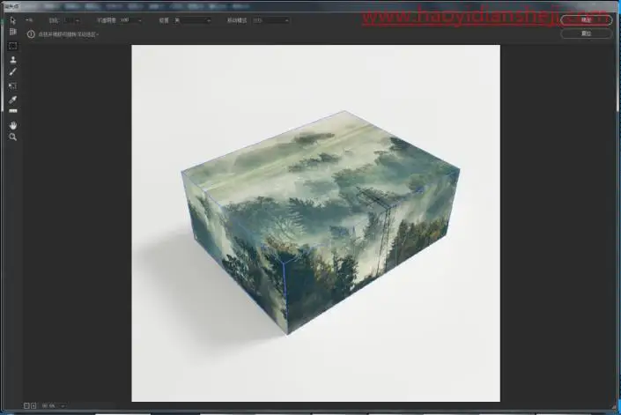Select the Measure ruler tool
This screenshot has height=415, width=621.
pyautogui.click(x=12, y=111)
